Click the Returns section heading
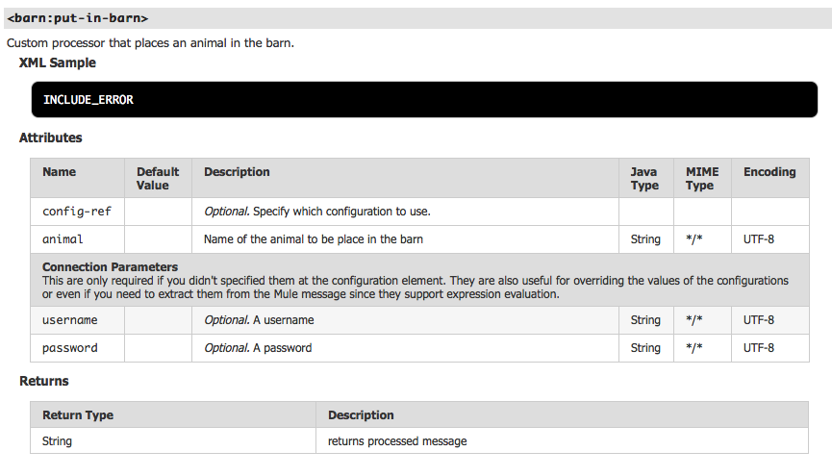832x476 pixels. coord(44,381)
